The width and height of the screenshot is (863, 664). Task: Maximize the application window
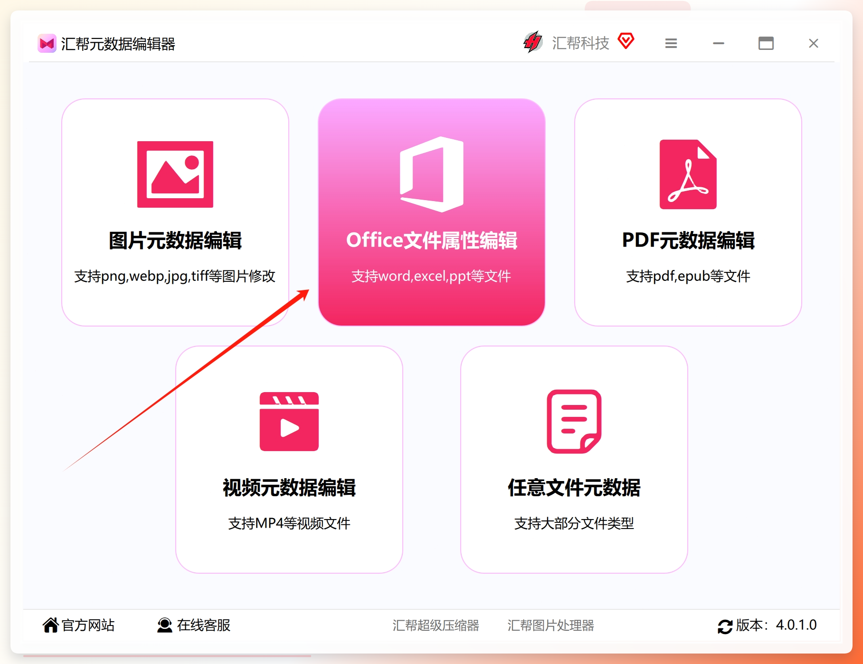766,43
